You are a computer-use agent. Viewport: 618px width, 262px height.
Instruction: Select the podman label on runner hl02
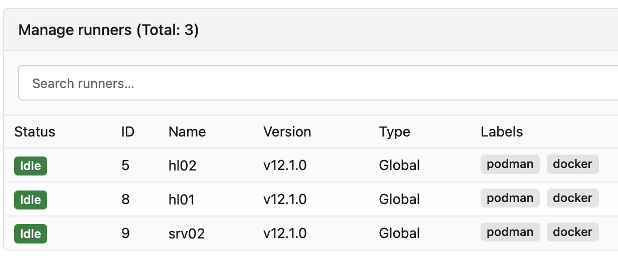[510, 164]
